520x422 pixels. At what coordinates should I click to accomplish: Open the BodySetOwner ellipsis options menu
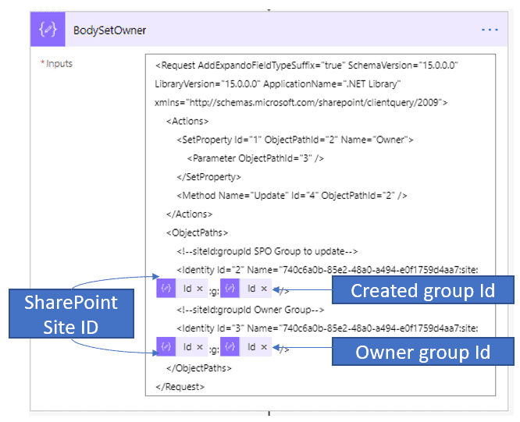point(490,30)
